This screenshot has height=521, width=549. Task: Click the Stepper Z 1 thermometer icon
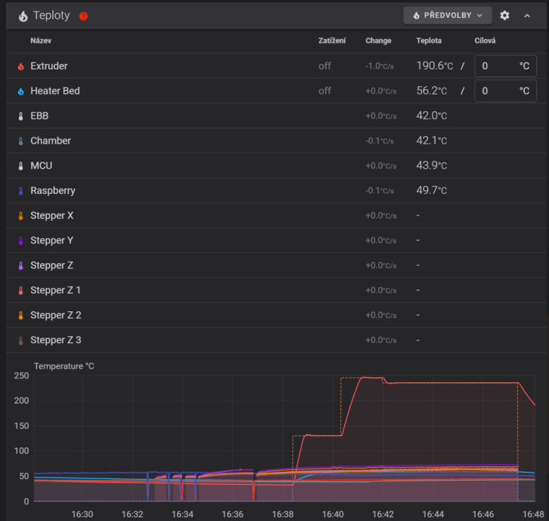[21, 290]
